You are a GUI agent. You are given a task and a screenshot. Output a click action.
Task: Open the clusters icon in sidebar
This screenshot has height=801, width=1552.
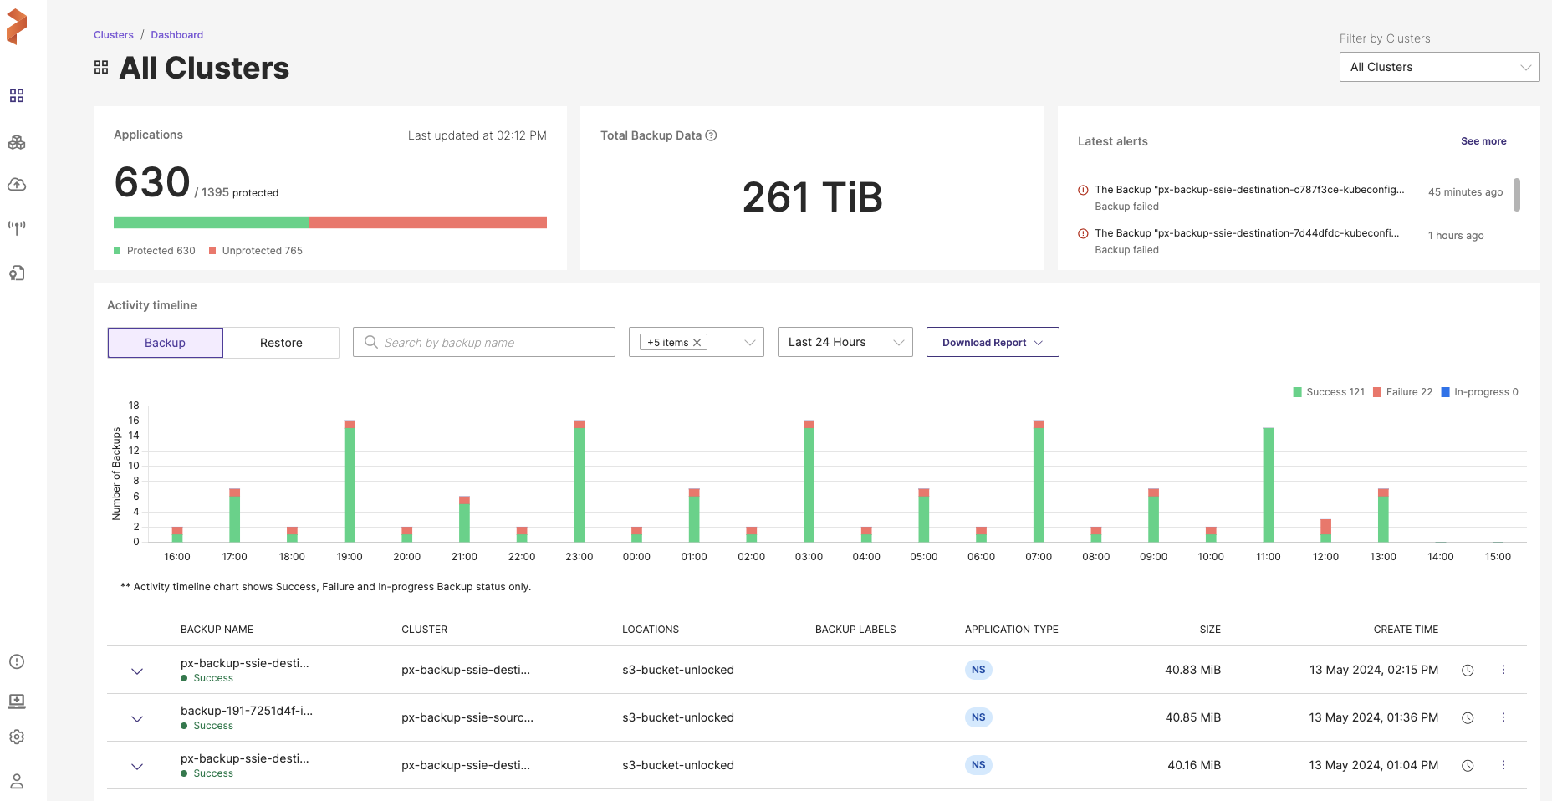point(17,143)
